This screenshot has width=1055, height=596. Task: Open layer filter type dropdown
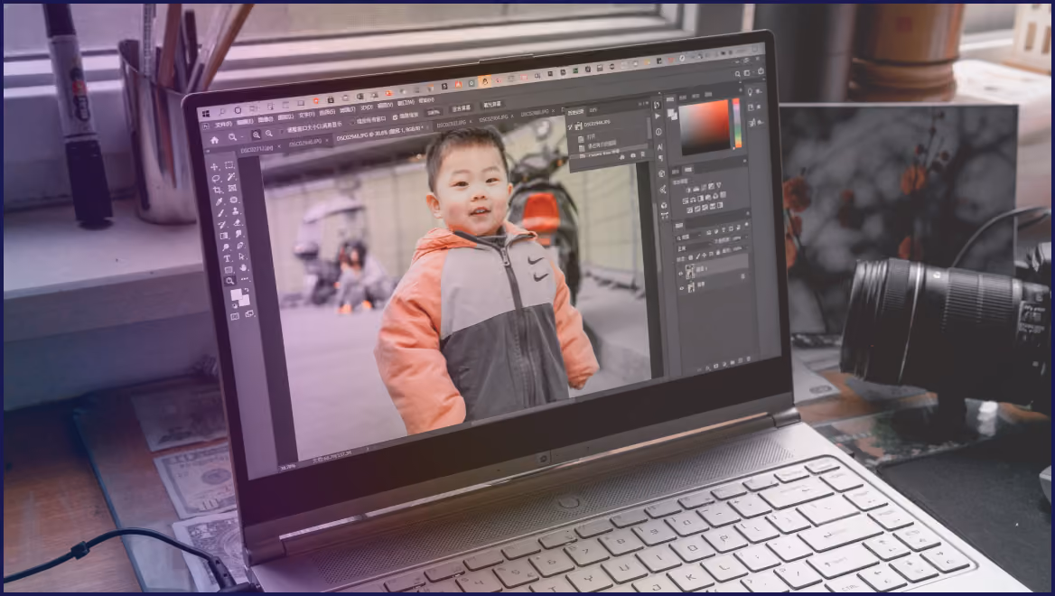coord(689,237)
